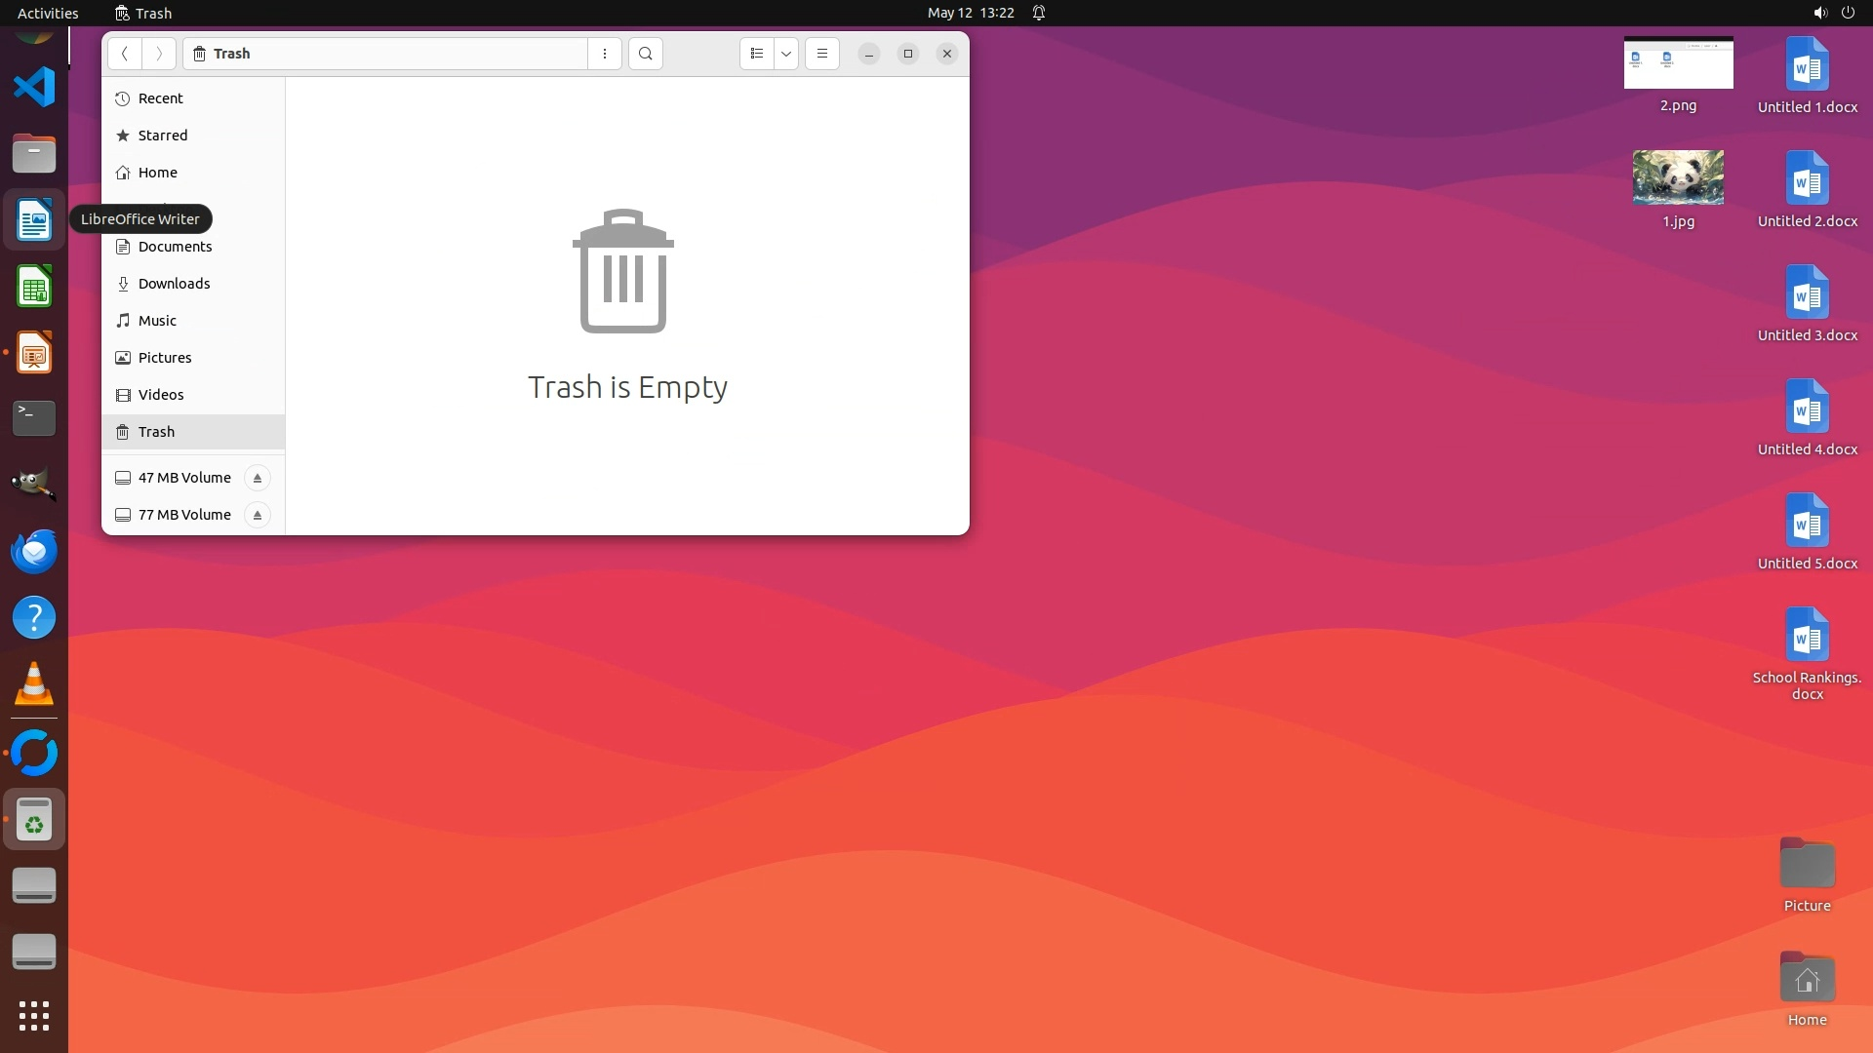Open the notification bell in top bar
Screen dimensions: 1873x1053
point(1039,13)
